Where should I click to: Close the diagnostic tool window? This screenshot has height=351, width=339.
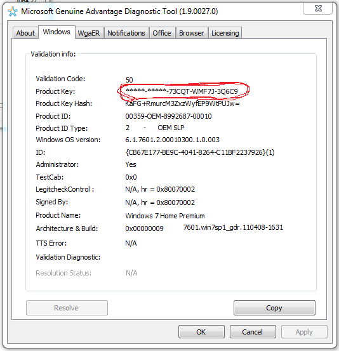coord(317,8)
